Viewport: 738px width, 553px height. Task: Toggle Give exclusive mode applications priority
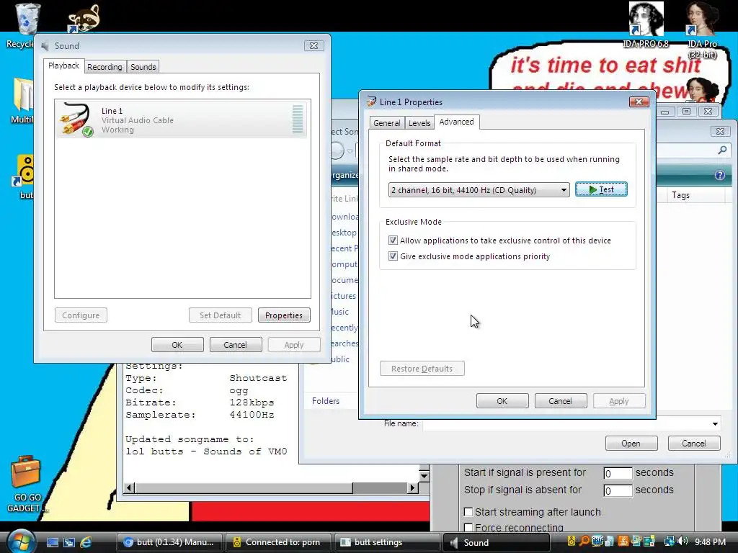[393, 256]
